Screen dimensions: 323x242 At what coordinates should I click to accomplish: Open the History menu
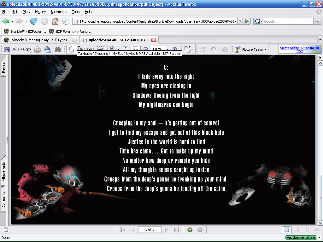tap(40, 12)
